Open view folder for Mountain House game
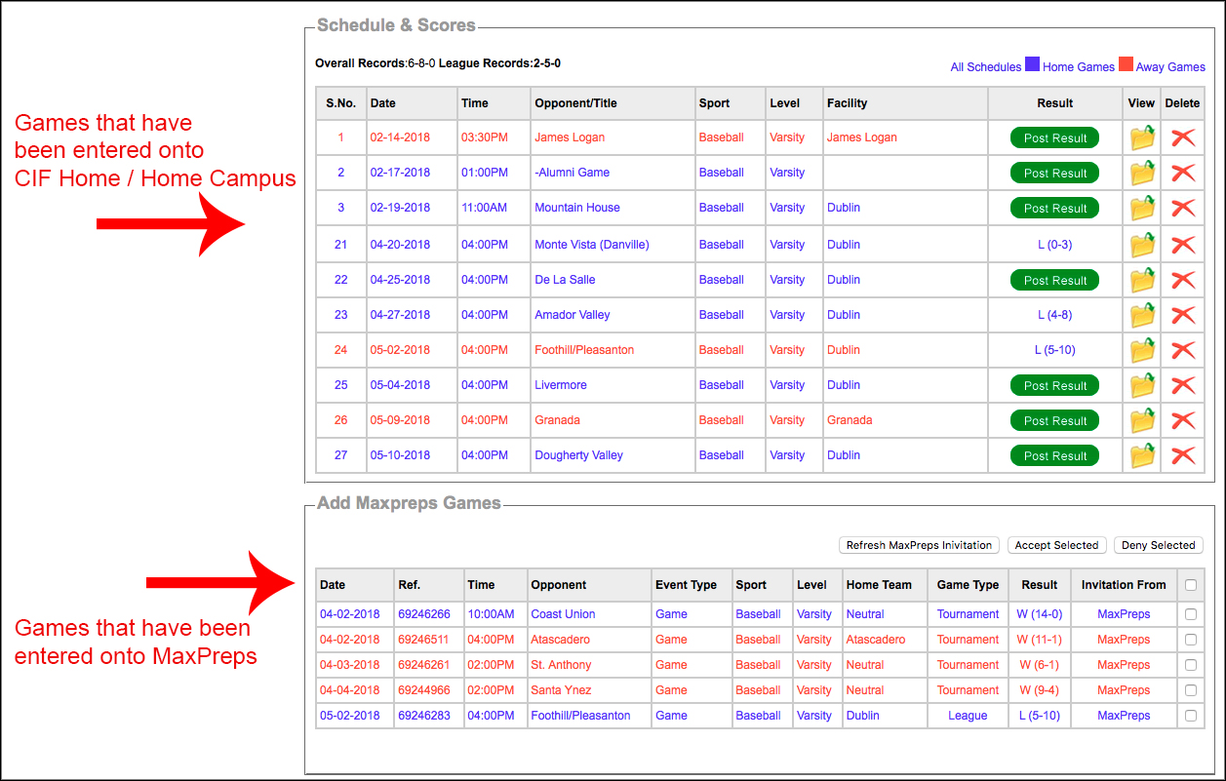The height and width of the screenshot is (781, 1226). click(x=1142, y=209)
